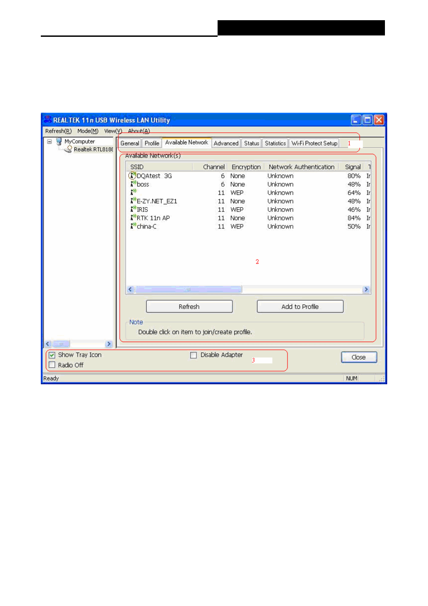The width and height of the screenshot is (428, 606).
Task: Click the Realtek RTL8188 adapter icon
Action: (68, 149)
